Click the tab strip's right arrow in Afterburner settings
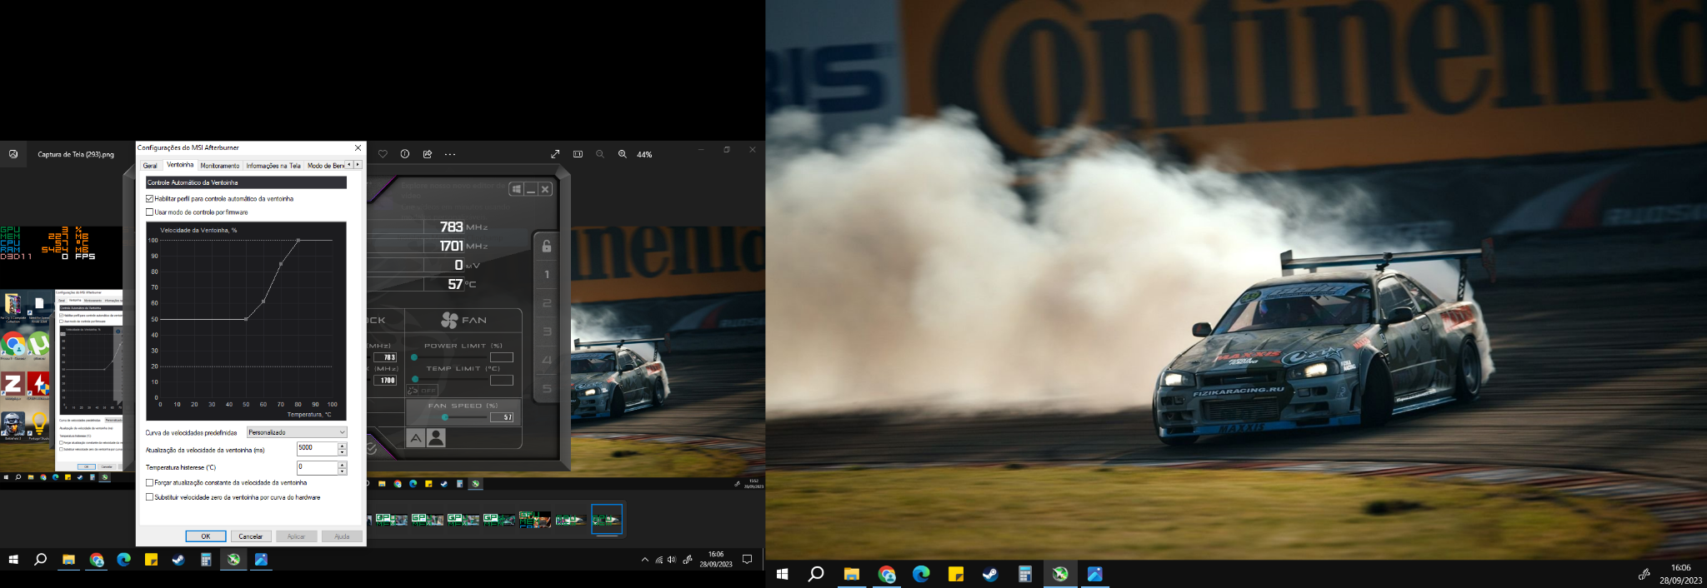 click(x=358, y=165)
